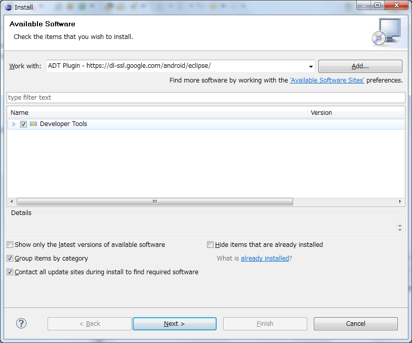Expand the Developer Tools tree node

point(14,124)
